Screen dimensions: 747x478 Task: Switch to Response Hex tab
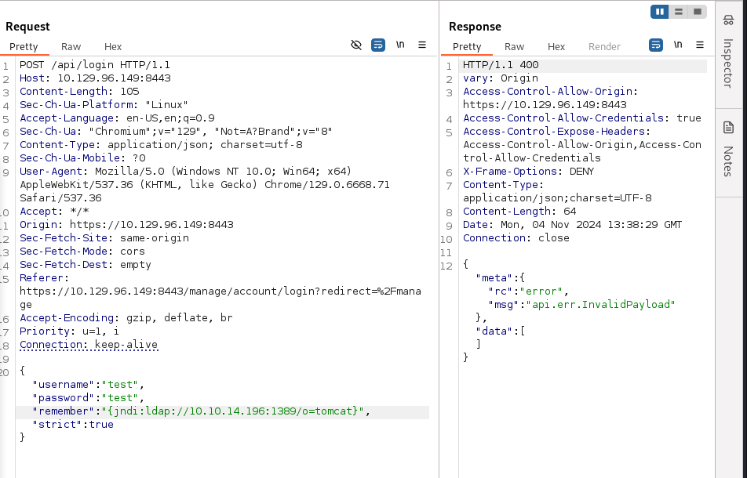click(x=556, y=46)
